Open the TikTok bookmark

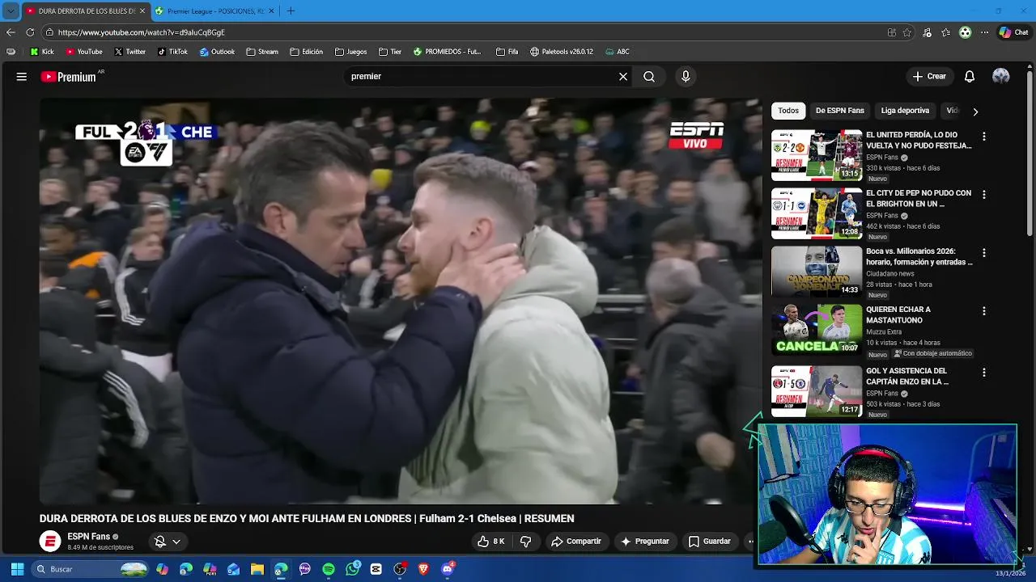click(x=172, y=52)
